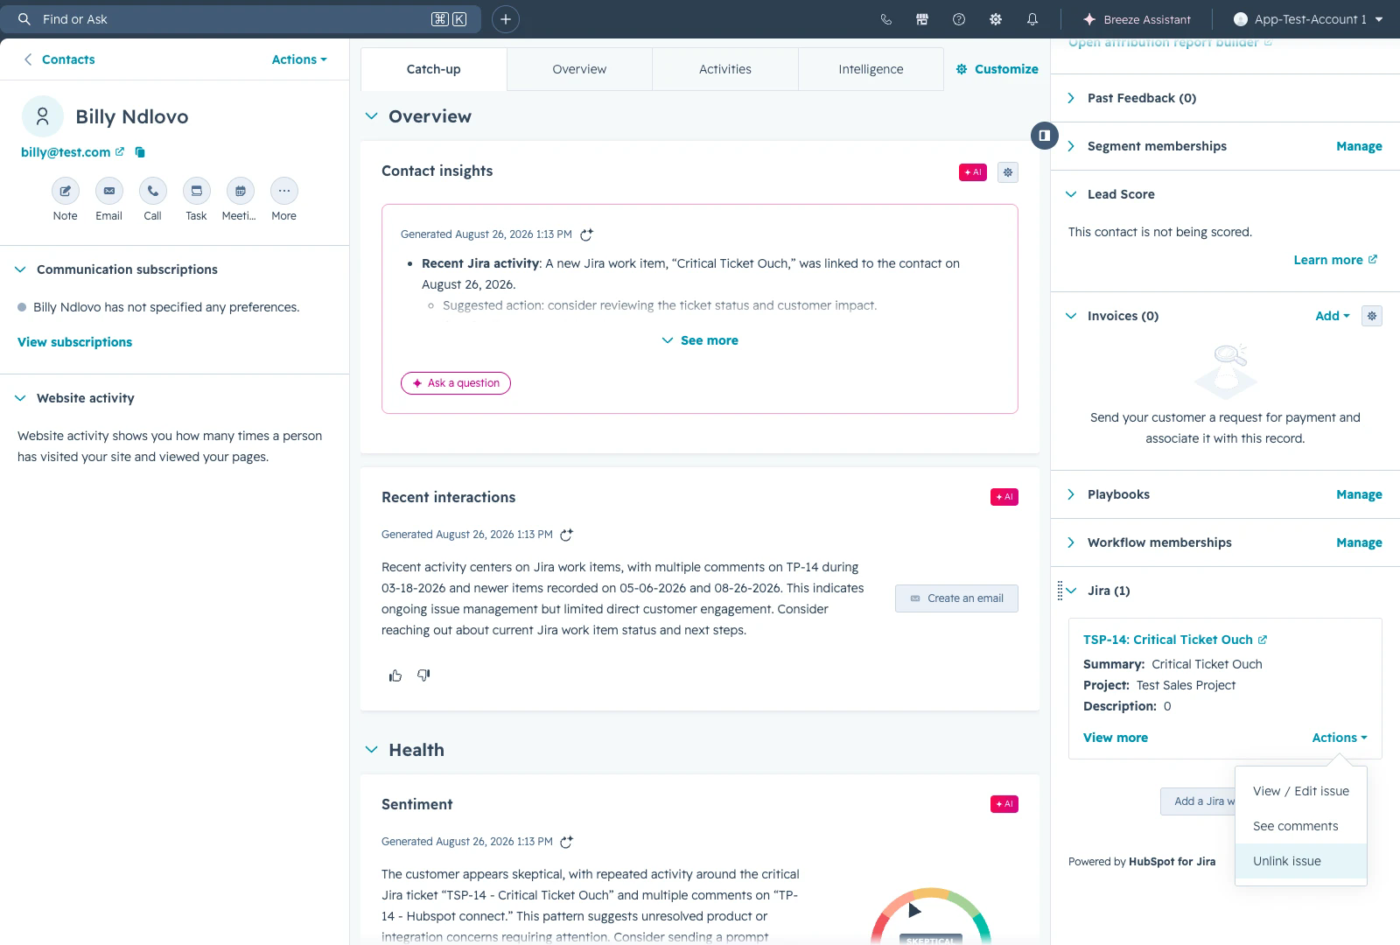1400x945 pixels.
Task: Click the search magnifier icon in top bar
Action: tap(24, 19)
